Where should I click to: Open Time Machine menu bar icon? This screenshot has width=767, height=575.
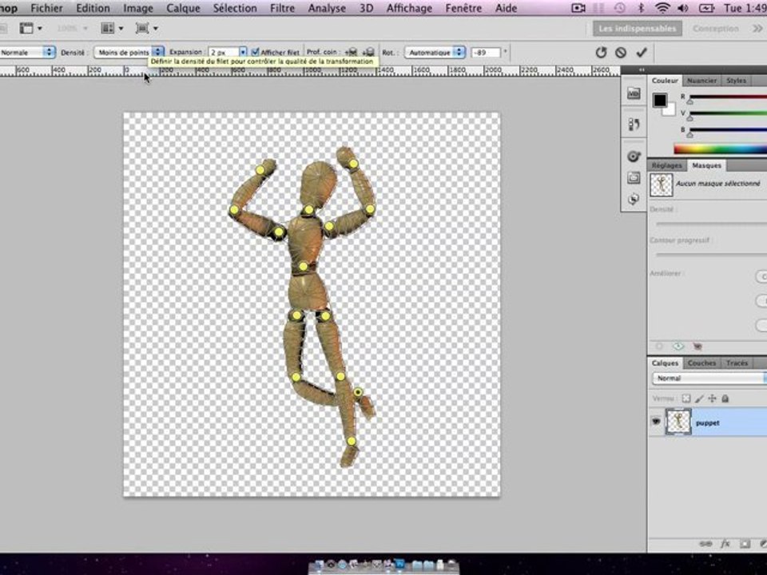coord(620,8)
